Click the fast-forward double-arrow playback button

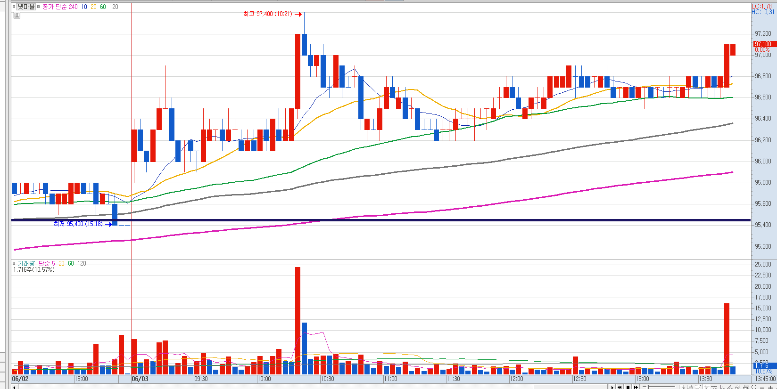tap(636, 387)
